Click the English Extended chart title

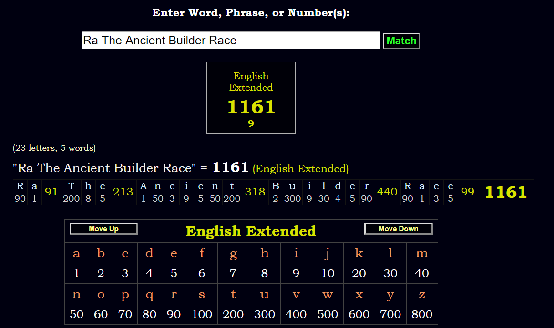point(251,231)
